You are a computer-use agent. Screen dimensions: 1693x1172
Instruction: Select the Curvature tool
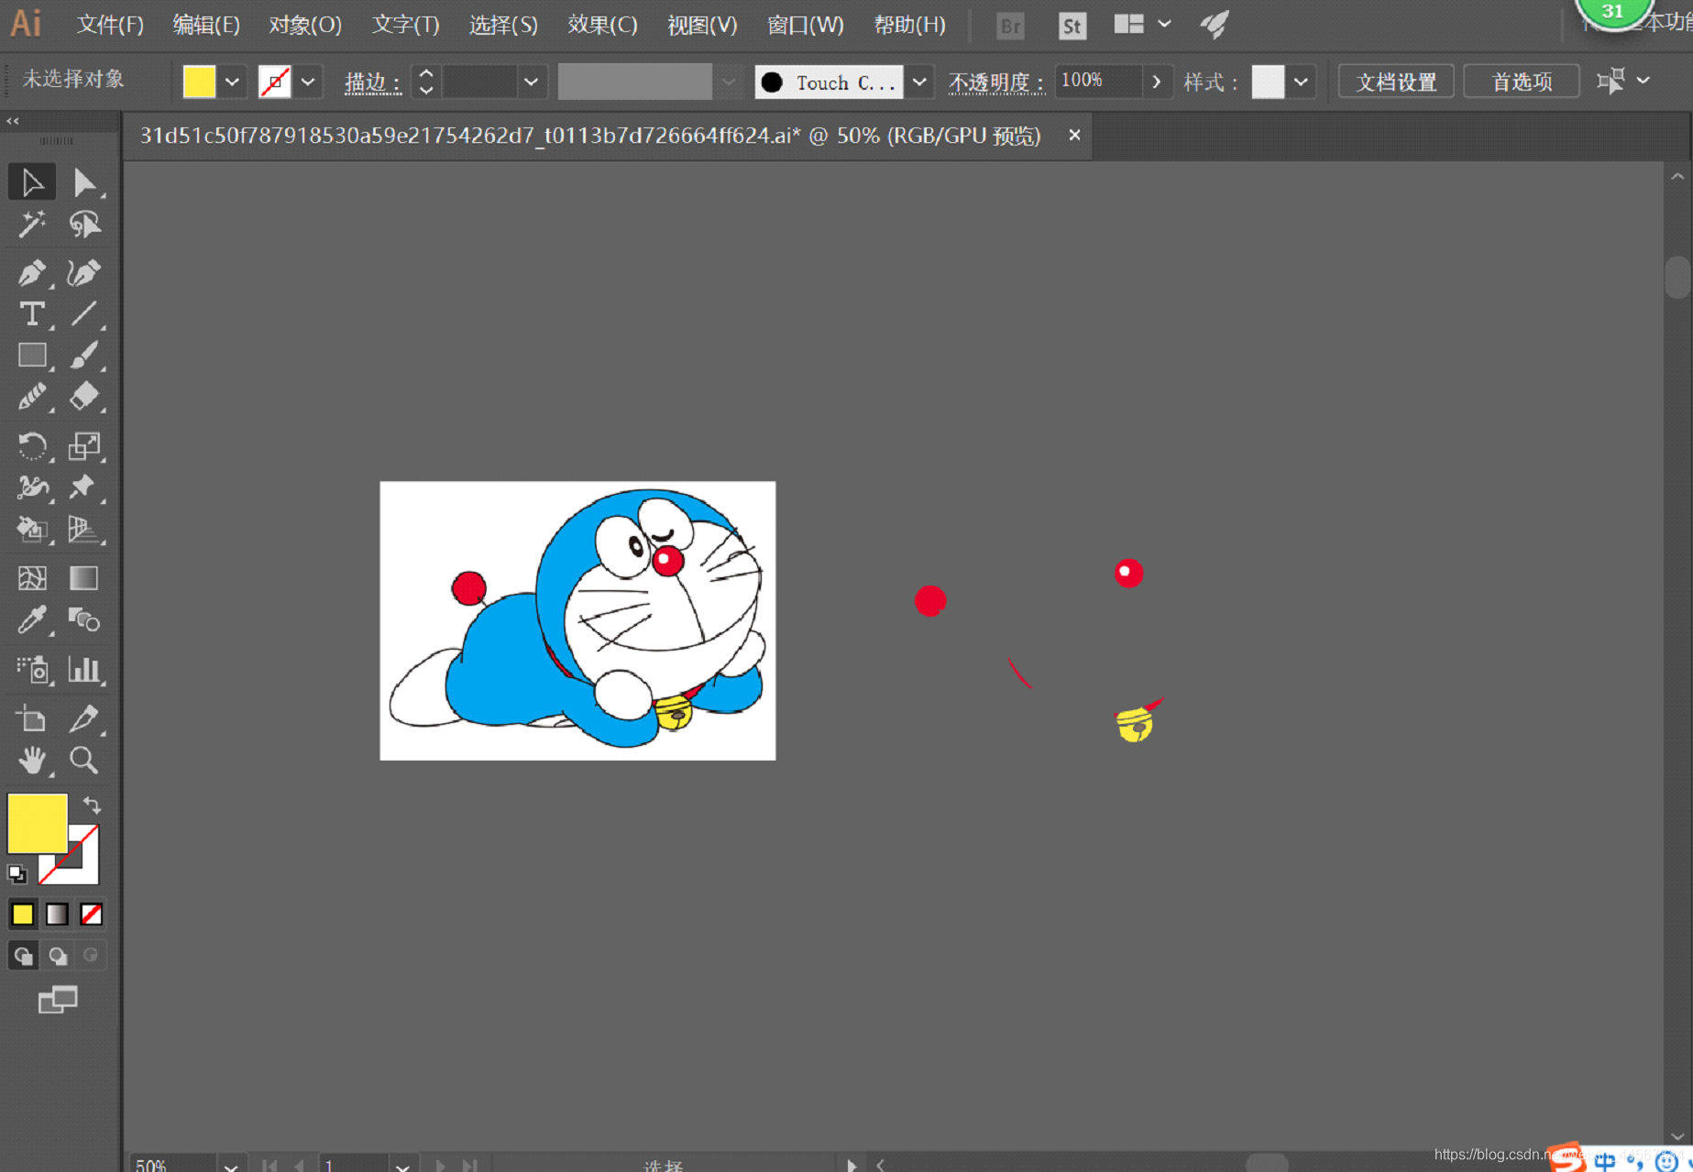click(84, 272)
